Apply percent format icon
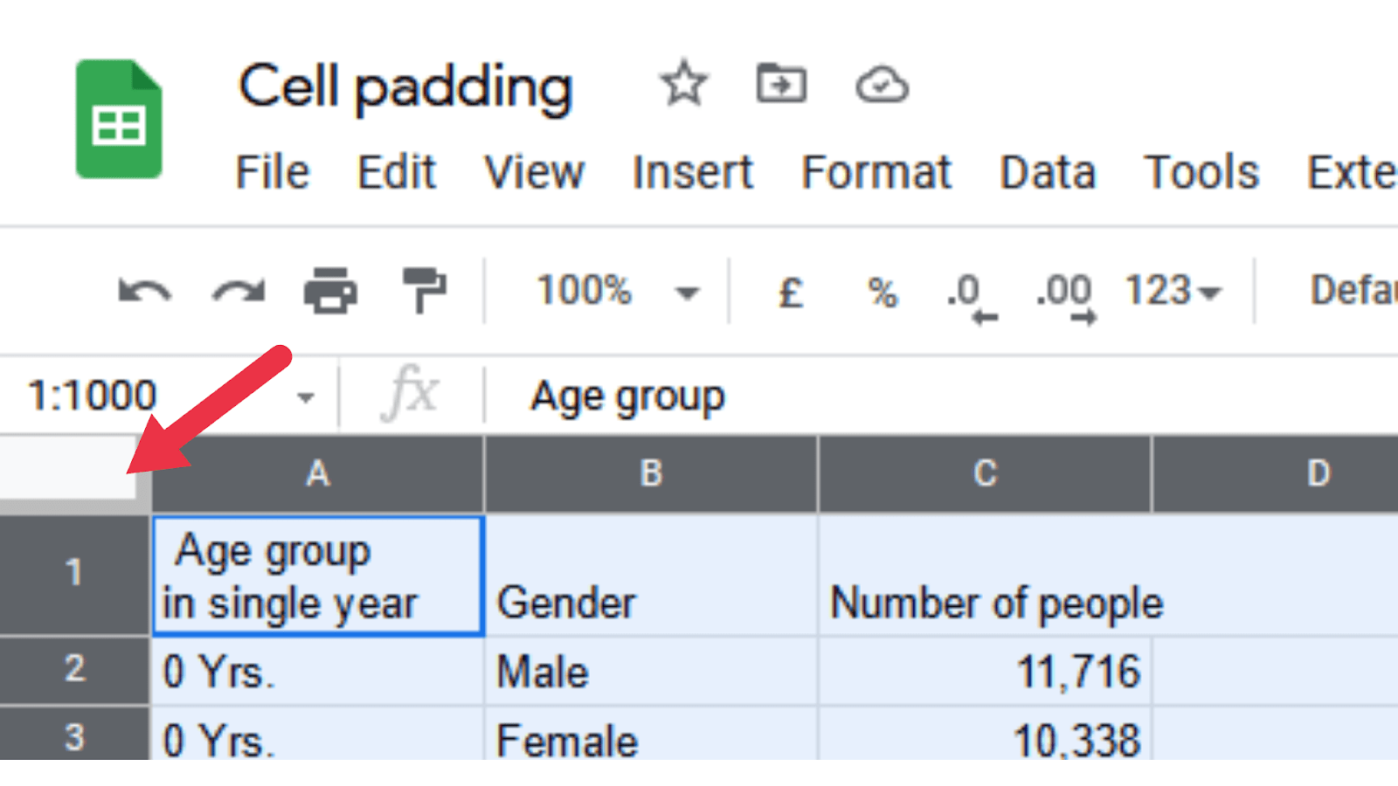Viewport: 1398px width, 786px height. [882, 292]
